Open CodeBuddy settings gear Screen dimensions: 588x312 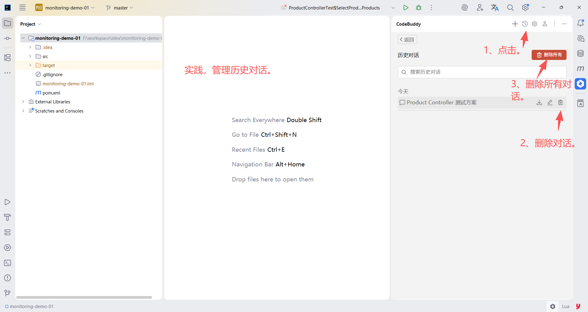point(535,24)
